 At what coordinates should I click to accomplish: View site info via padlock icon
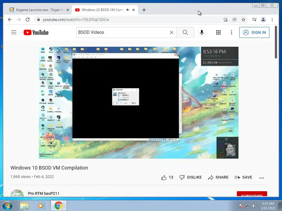pyautogui.click(x=39, y=20)
